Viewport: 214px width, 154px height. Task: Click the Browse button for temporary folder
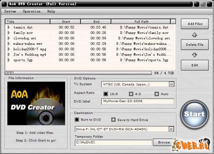pyautogui.click(x=164, y=142)
